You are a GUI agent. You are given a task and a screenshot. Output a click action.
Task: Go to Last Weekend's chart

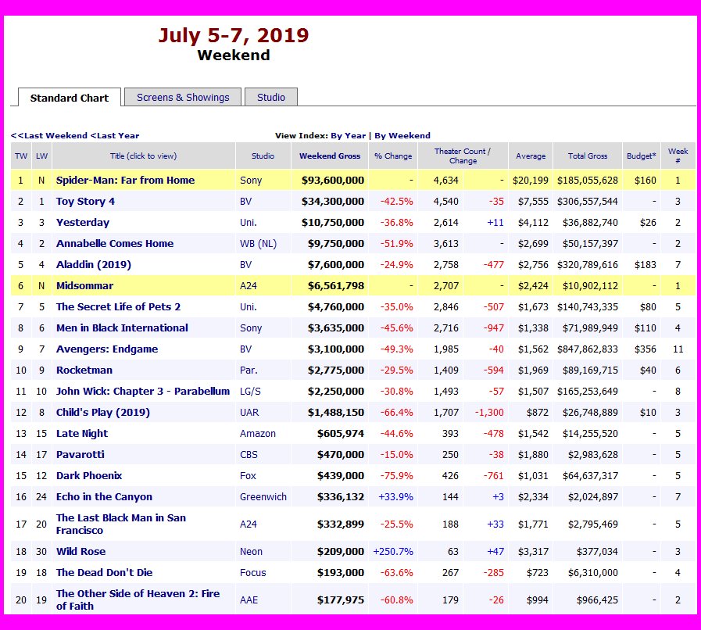click(48, 135)
